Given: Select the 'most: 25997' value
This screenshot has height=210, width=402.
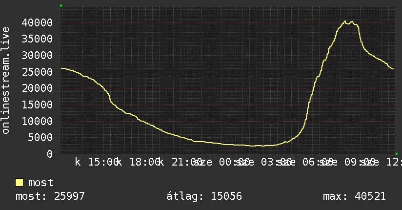Looking at the screenshot, I should tap(50, 196).
